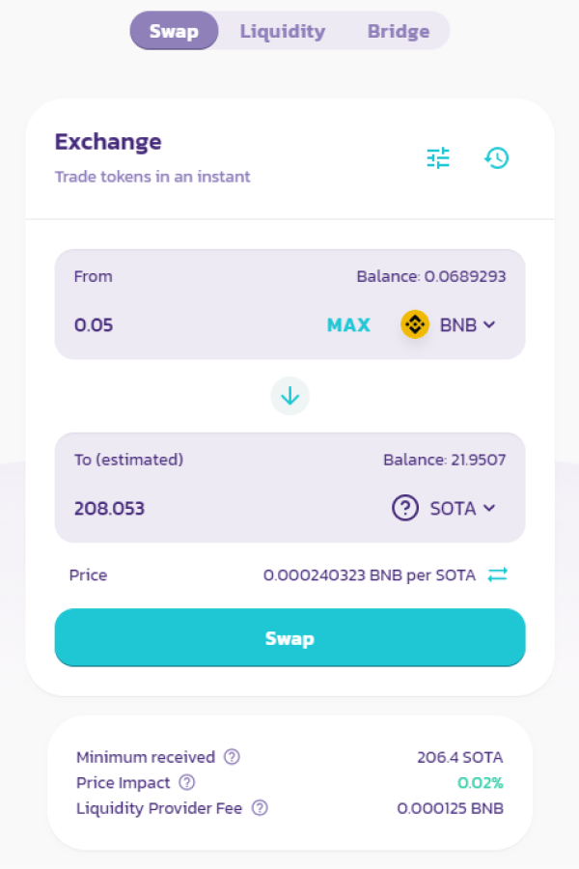Expand the BNB token dropdown chevron

(489, 324)
